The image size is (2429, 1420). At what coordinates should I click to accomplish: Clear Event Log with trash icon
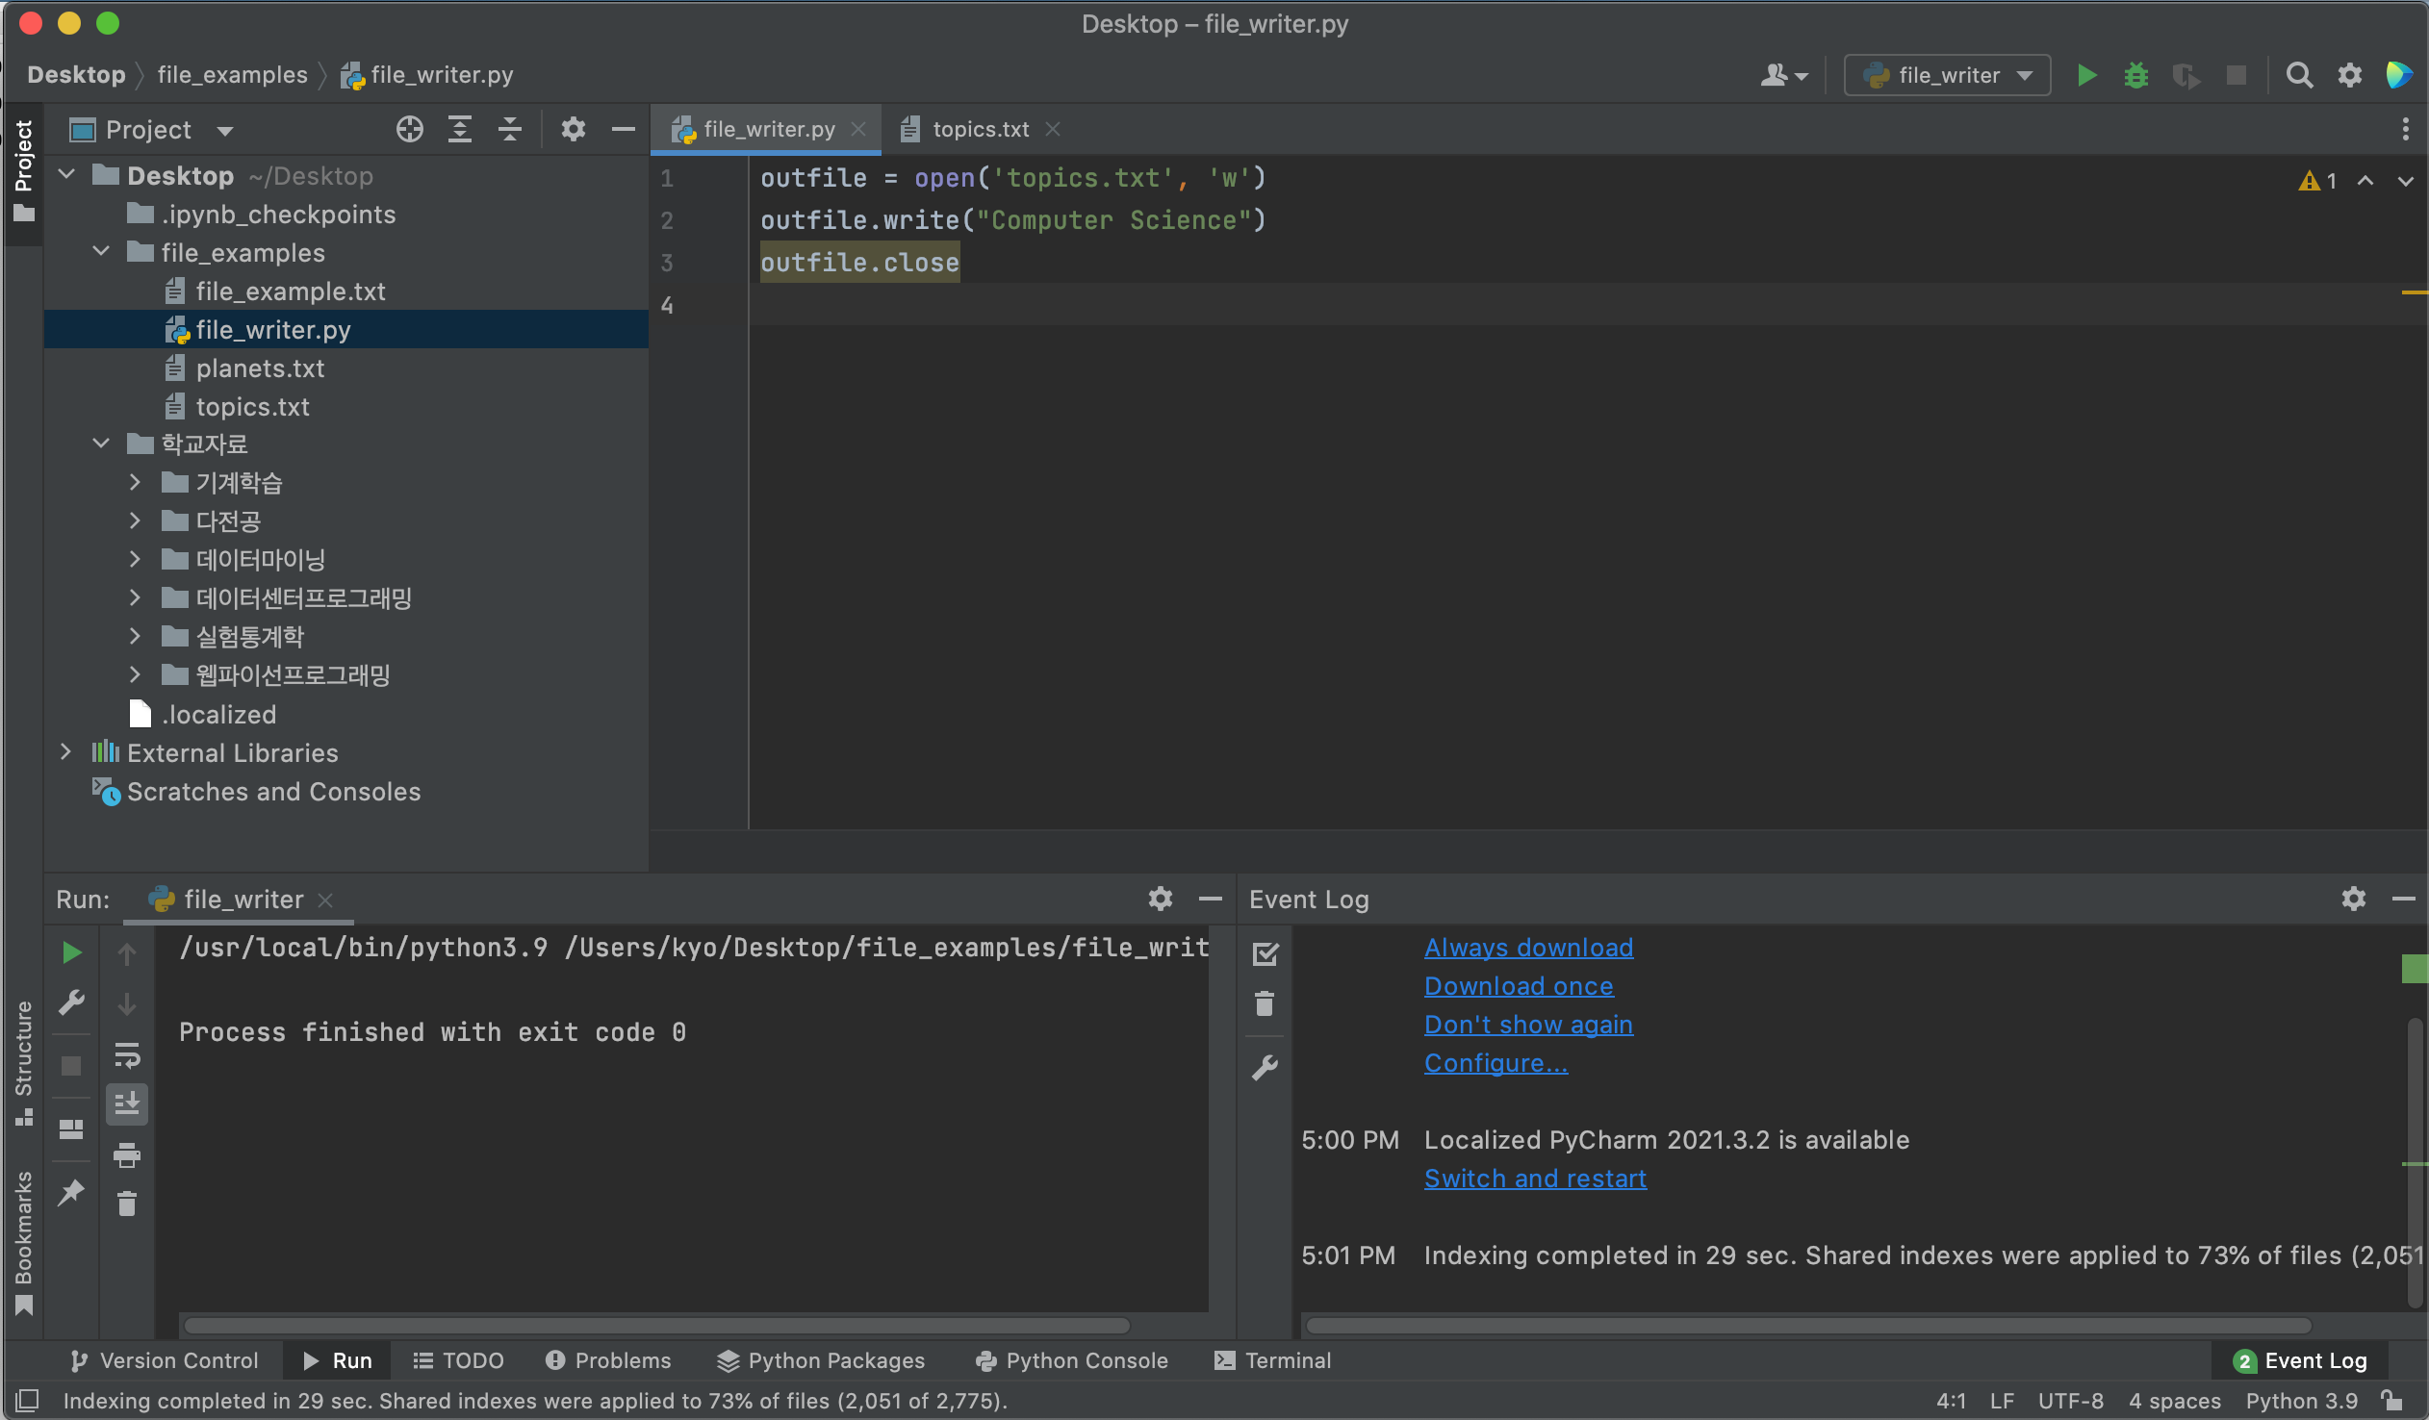point(1265,1003)
